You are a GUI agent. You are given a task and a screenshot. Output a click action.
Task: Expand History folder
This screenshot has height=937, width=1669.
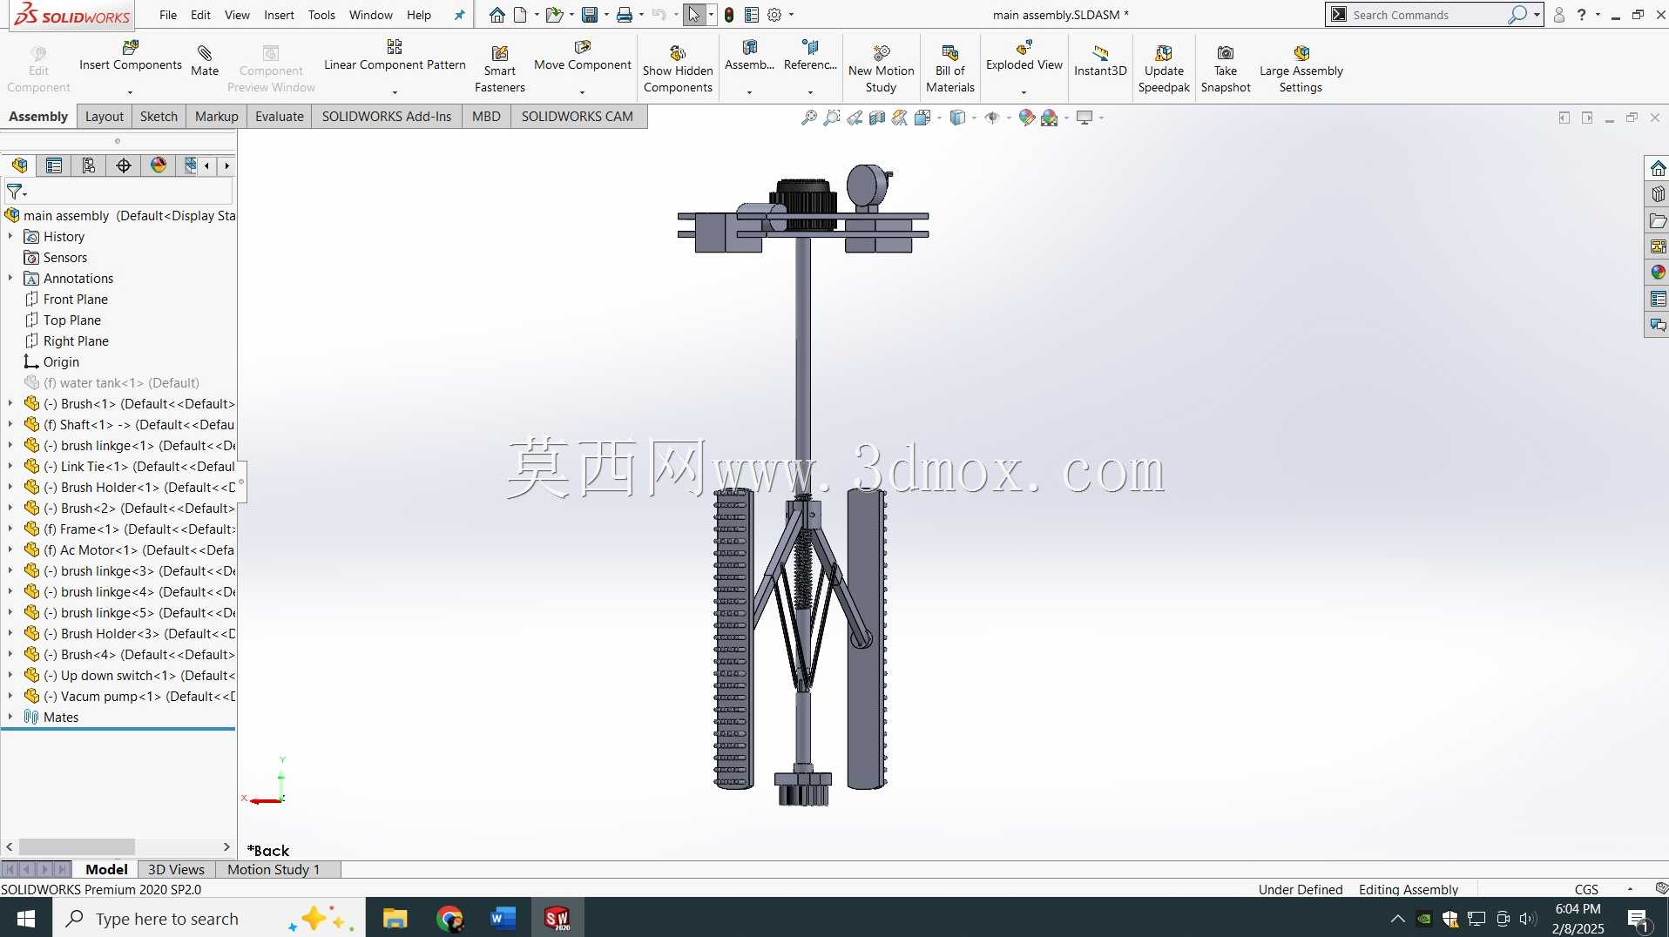tap(10, 236)
